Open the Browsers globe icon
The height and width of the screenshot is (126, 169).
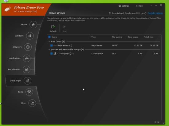28,47
